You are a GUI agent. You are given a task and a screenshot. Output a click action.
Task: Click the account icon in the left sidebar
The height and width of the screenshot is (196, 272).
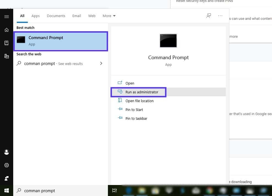point(7,152)
